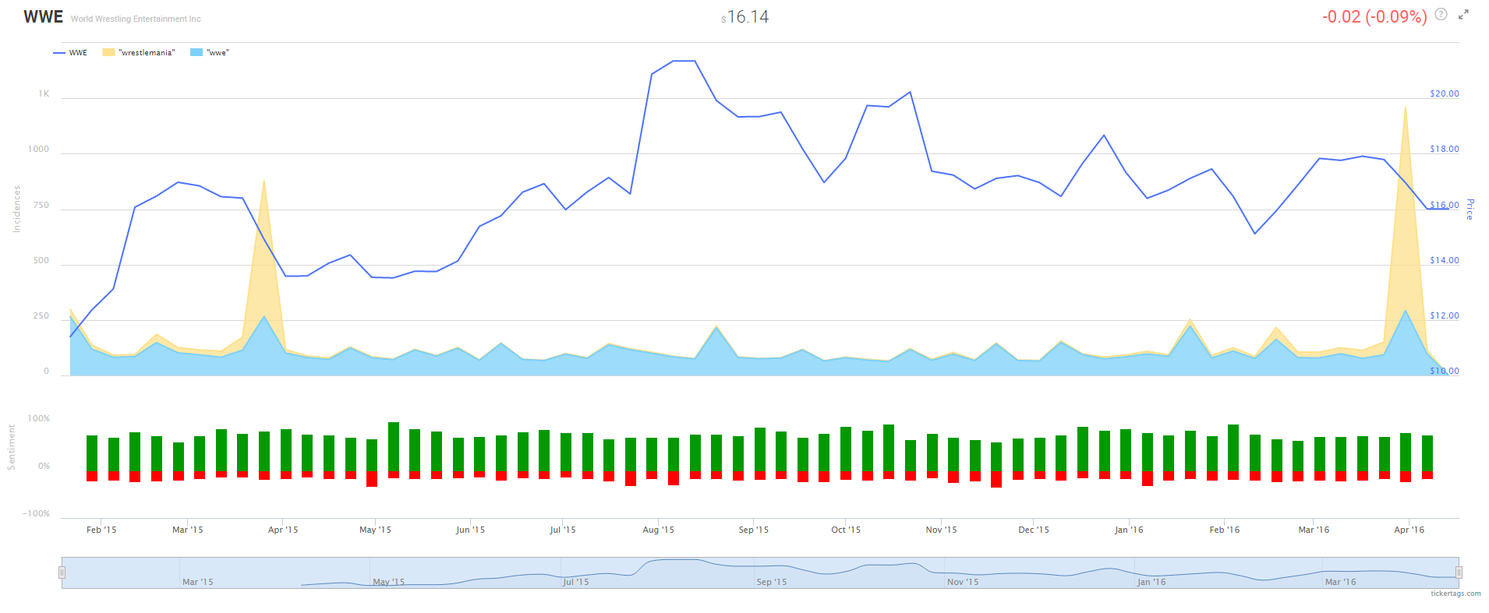
Task: Toggle the "wwe" legend series
Action: click(x=210, y=53)
